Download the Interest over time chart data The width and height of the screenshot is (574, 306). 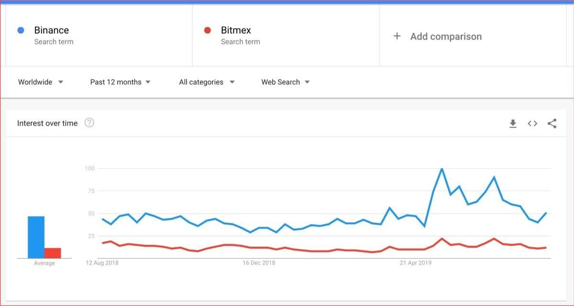513,124
